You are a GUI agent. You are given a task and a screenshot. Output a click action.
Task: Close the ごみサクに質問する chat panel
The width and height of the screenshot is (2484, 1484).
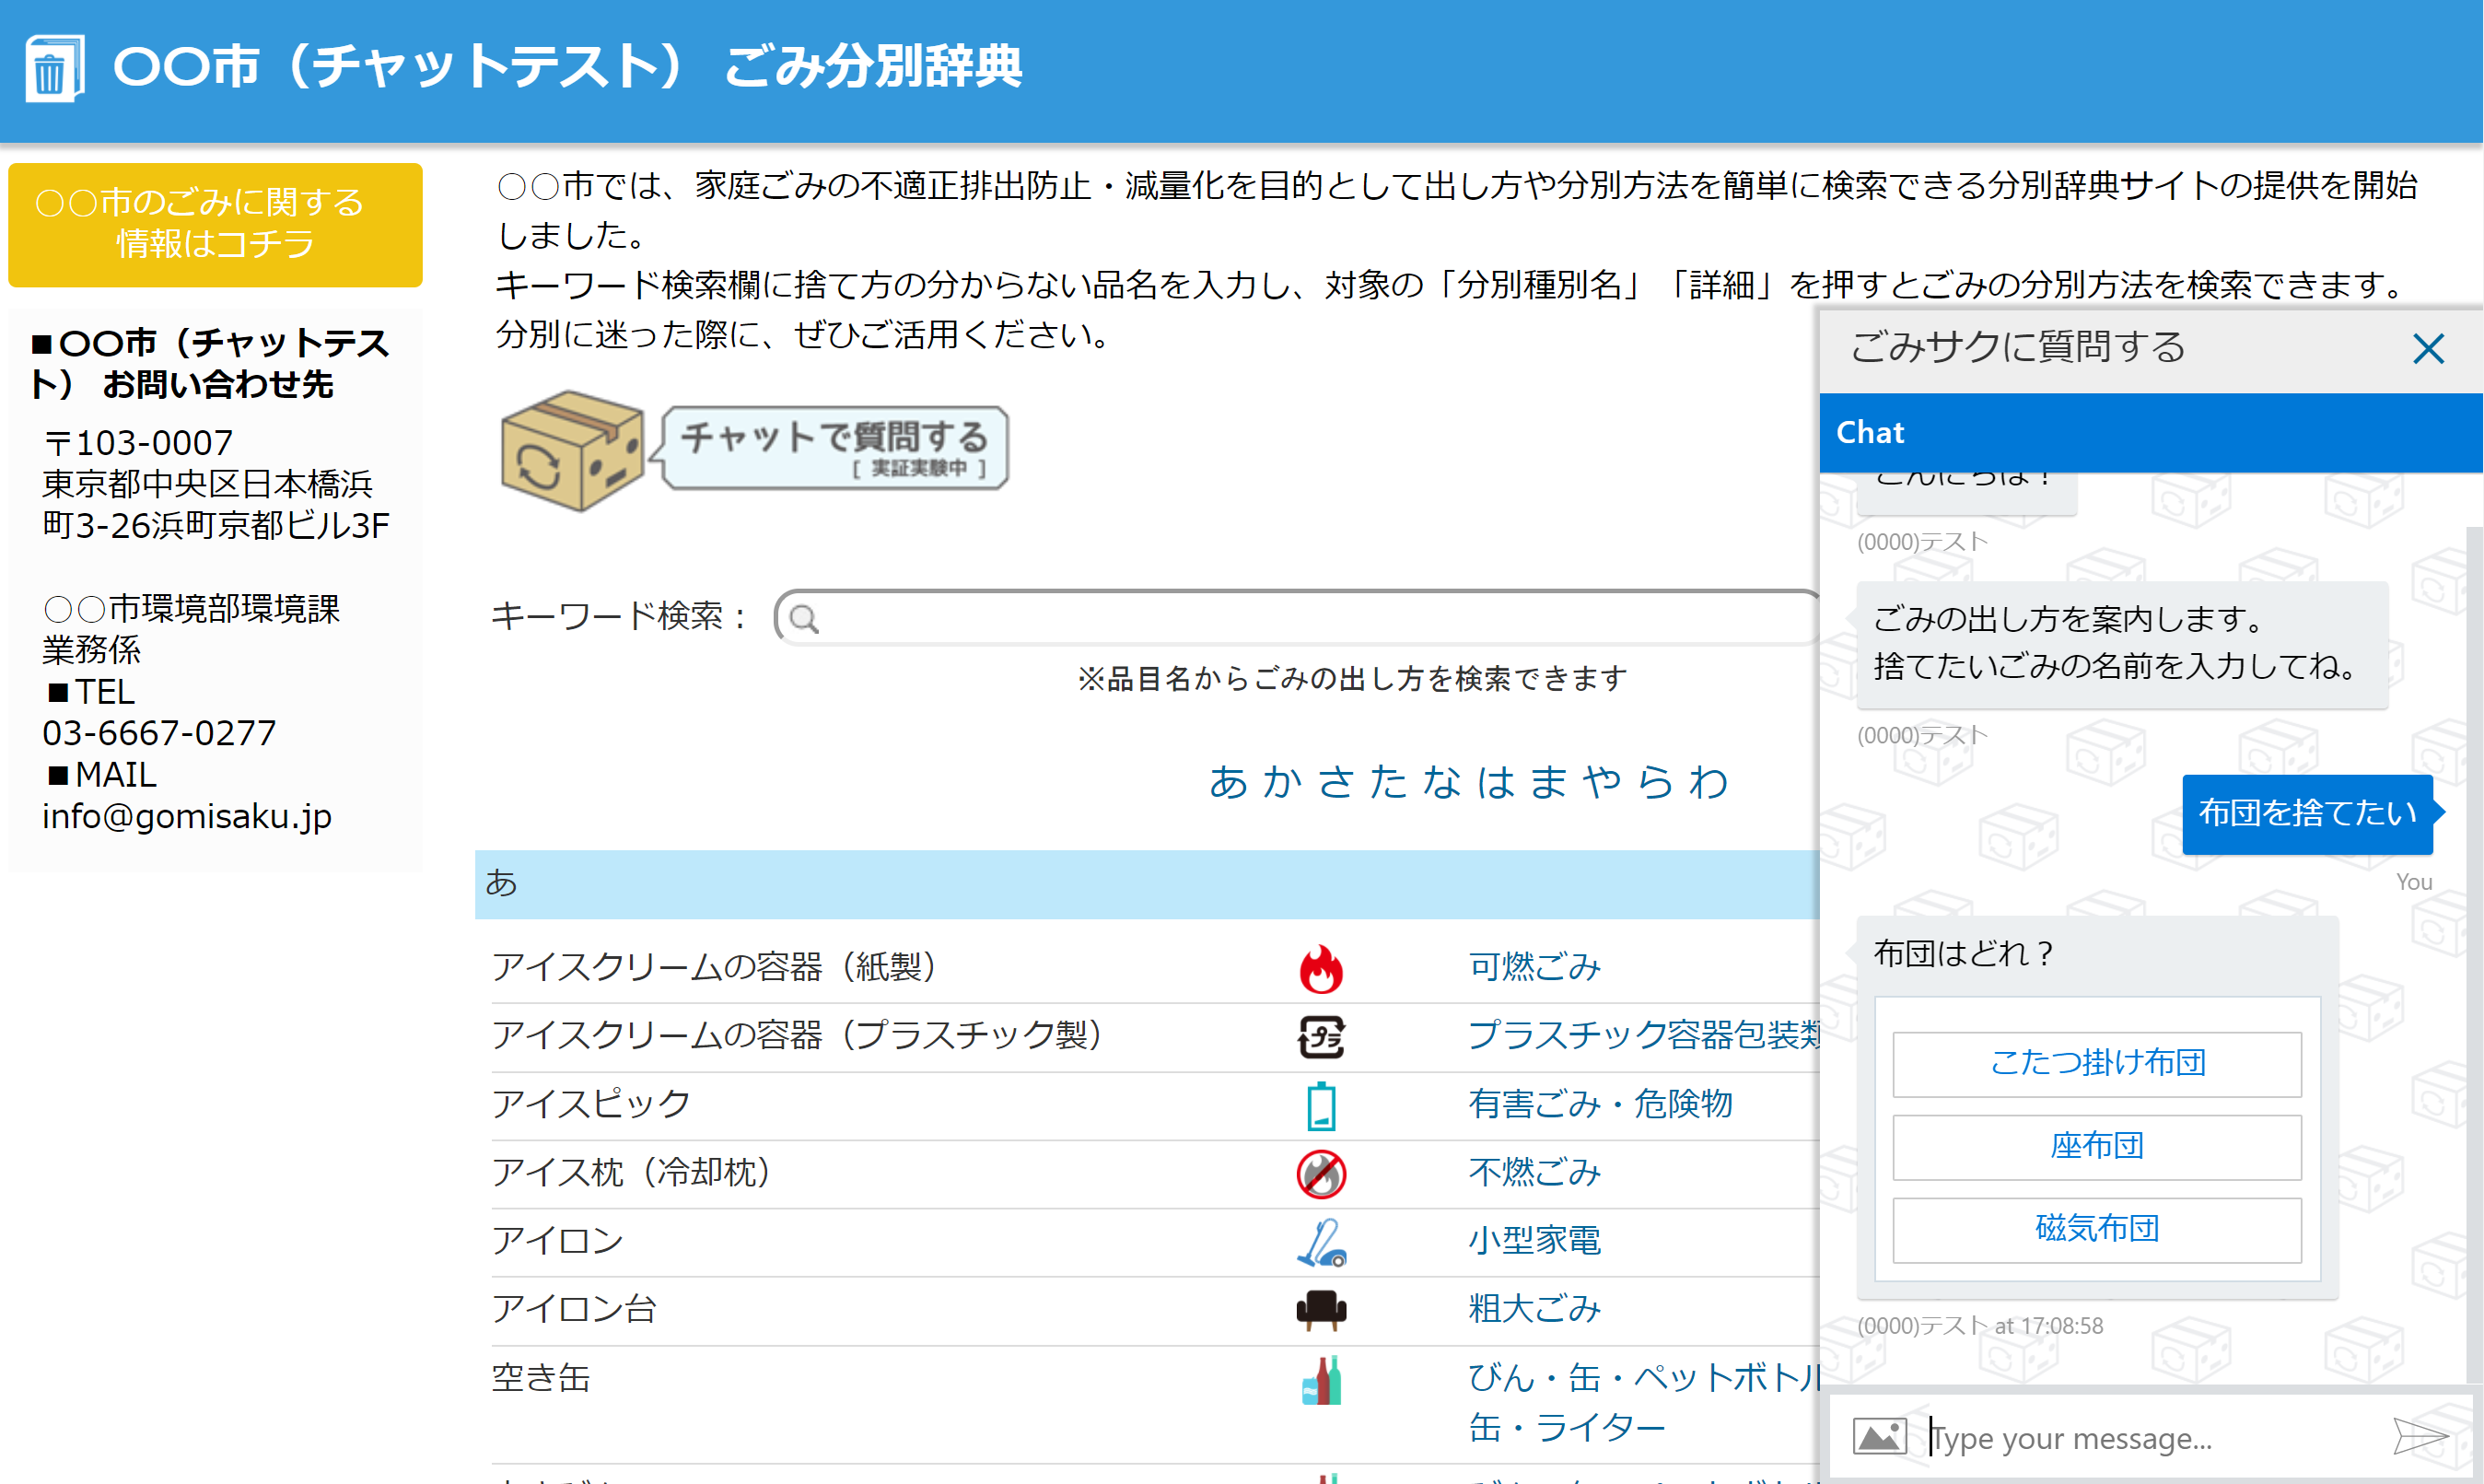(2427, 349)
